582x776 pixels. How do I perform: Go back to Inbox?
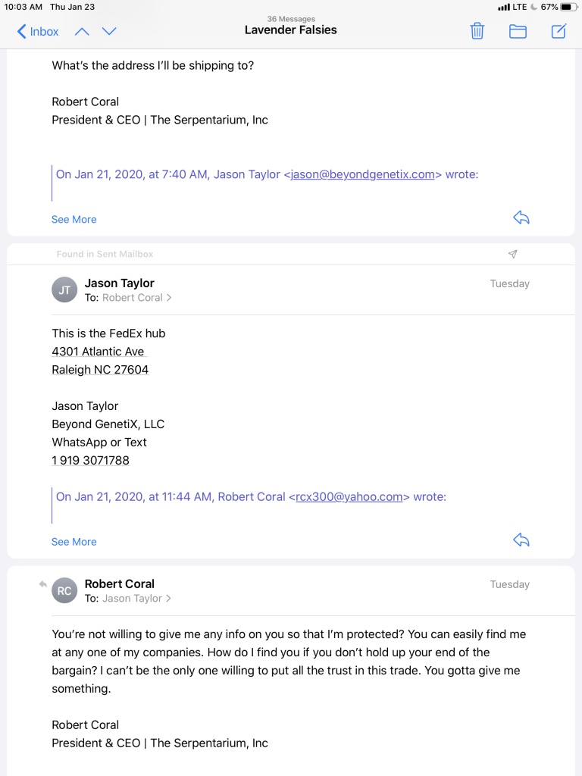coord(38,32)
